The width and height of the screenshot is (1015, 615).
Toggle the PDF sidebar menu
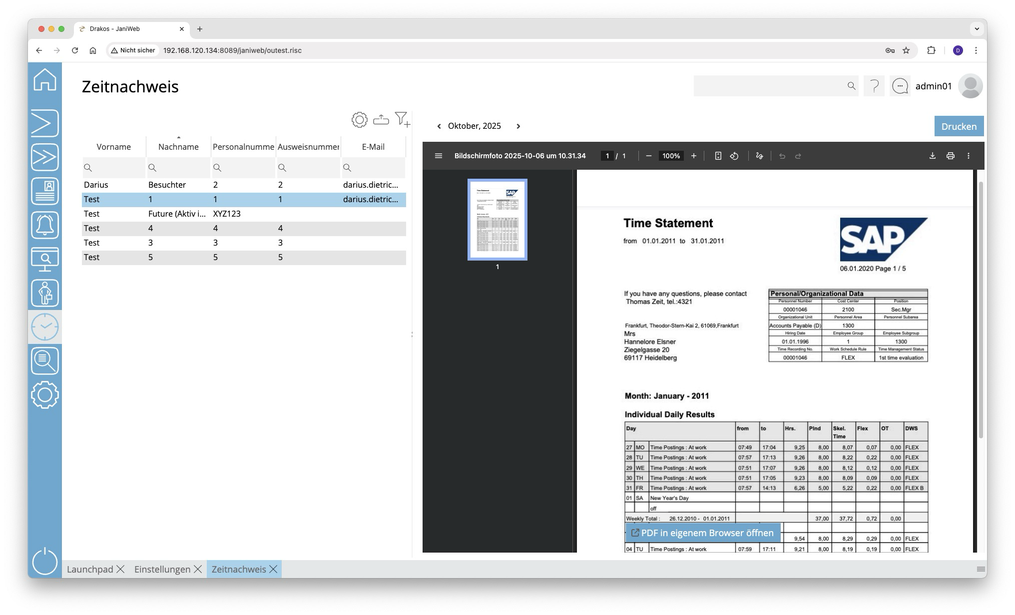[x=439, y=156]
